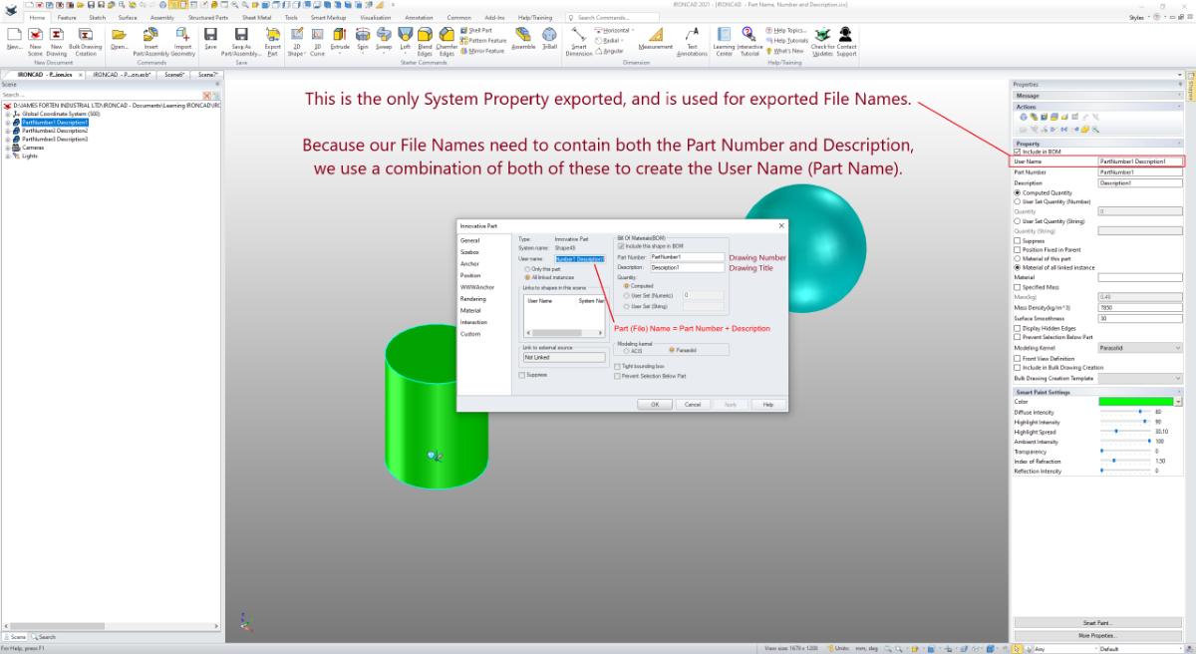Select ACIS modeling kernel radio in dialog
This screenshot has width=1196, height=654.
625,351
